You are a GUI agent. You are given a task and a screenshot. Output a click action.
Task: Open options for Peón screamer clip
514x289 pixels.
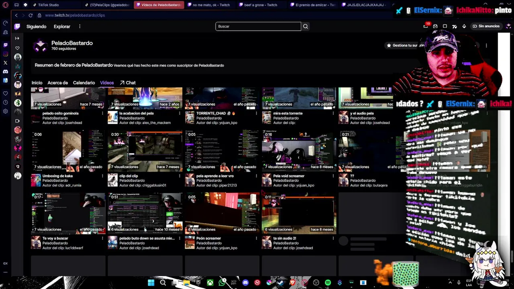point(256,238)
